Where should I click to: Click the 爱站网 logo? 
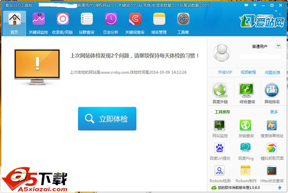[x=262, y=21]
